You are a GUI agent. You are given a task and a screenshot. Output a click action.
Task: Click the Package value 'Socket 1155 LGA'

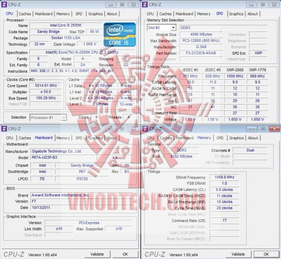click(66, 38)
